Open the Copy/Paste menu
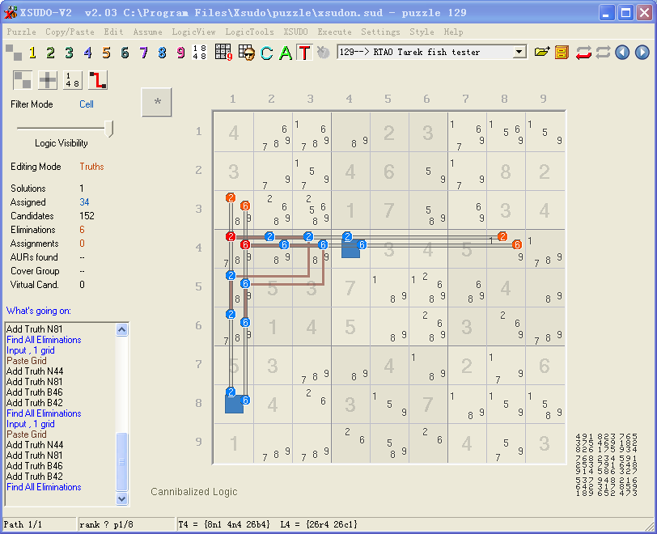Screen dimensions: 657x534 pos(70,32)
